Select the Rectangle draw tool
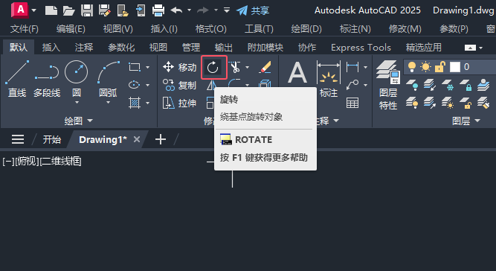The image size is (496, 271). tap(135, 67)
